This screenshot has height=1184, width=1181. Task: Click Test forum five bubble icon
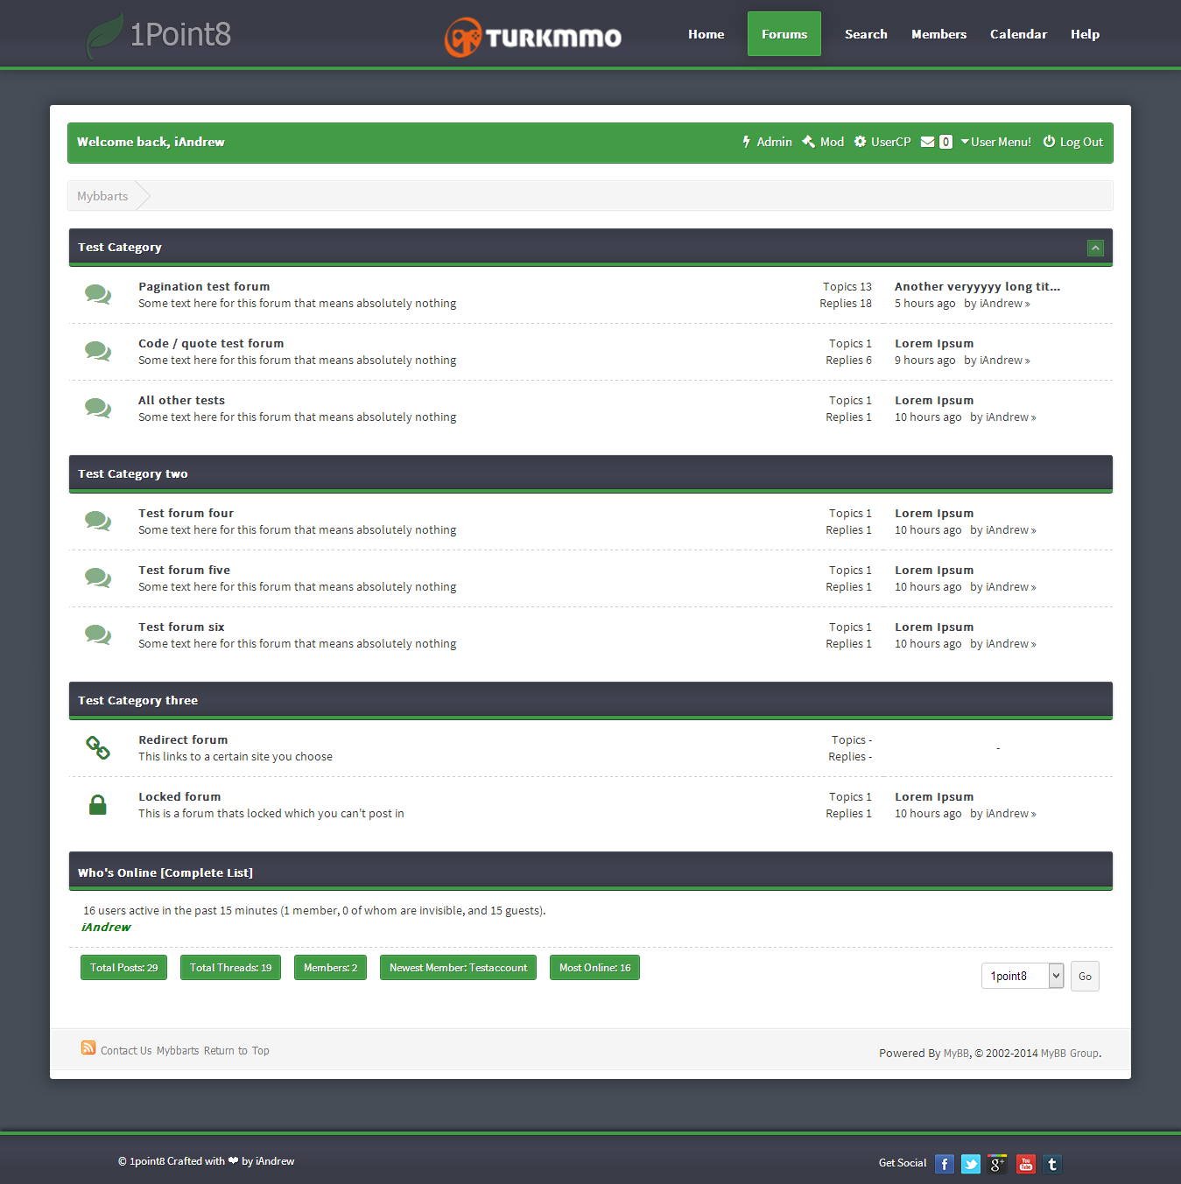tap(98, 578)
